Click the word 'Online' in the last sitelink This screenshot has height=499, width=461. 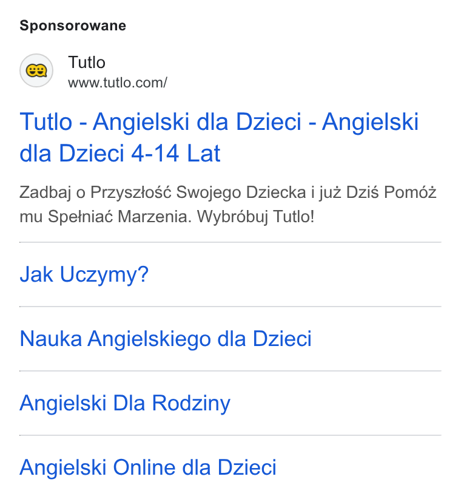pos(144,467)
